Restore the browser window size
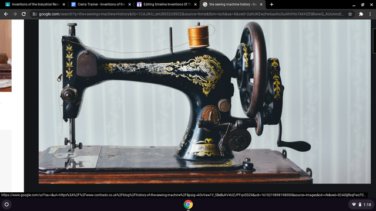This screenshot has height=211, width=376. [x=362, y=5]
